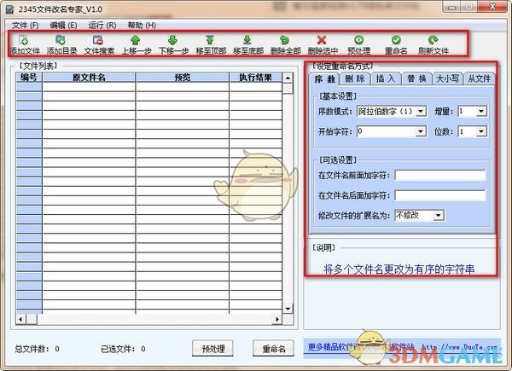Click the 将多个文件名更改为有序的字符串 description text
Viewport: 512px width, 371px height.
coord(399,270)
